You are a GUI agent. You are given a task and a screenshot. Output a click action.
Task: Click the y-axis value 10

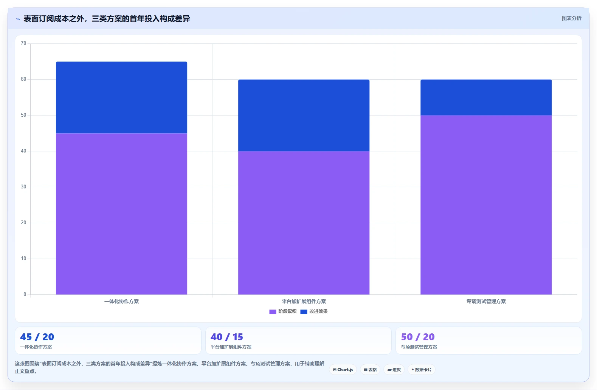[23, 259]
